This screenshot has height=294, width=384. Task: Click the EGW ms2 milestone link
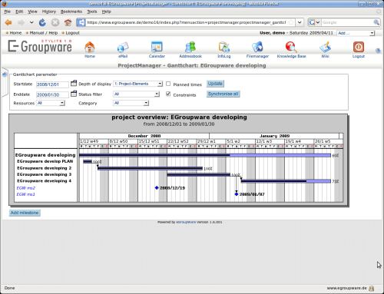pos(25,188)
